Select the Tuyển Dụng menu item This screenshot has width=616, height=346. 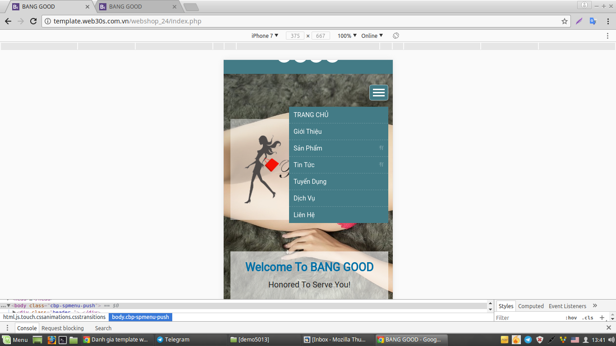click(339, 182)
